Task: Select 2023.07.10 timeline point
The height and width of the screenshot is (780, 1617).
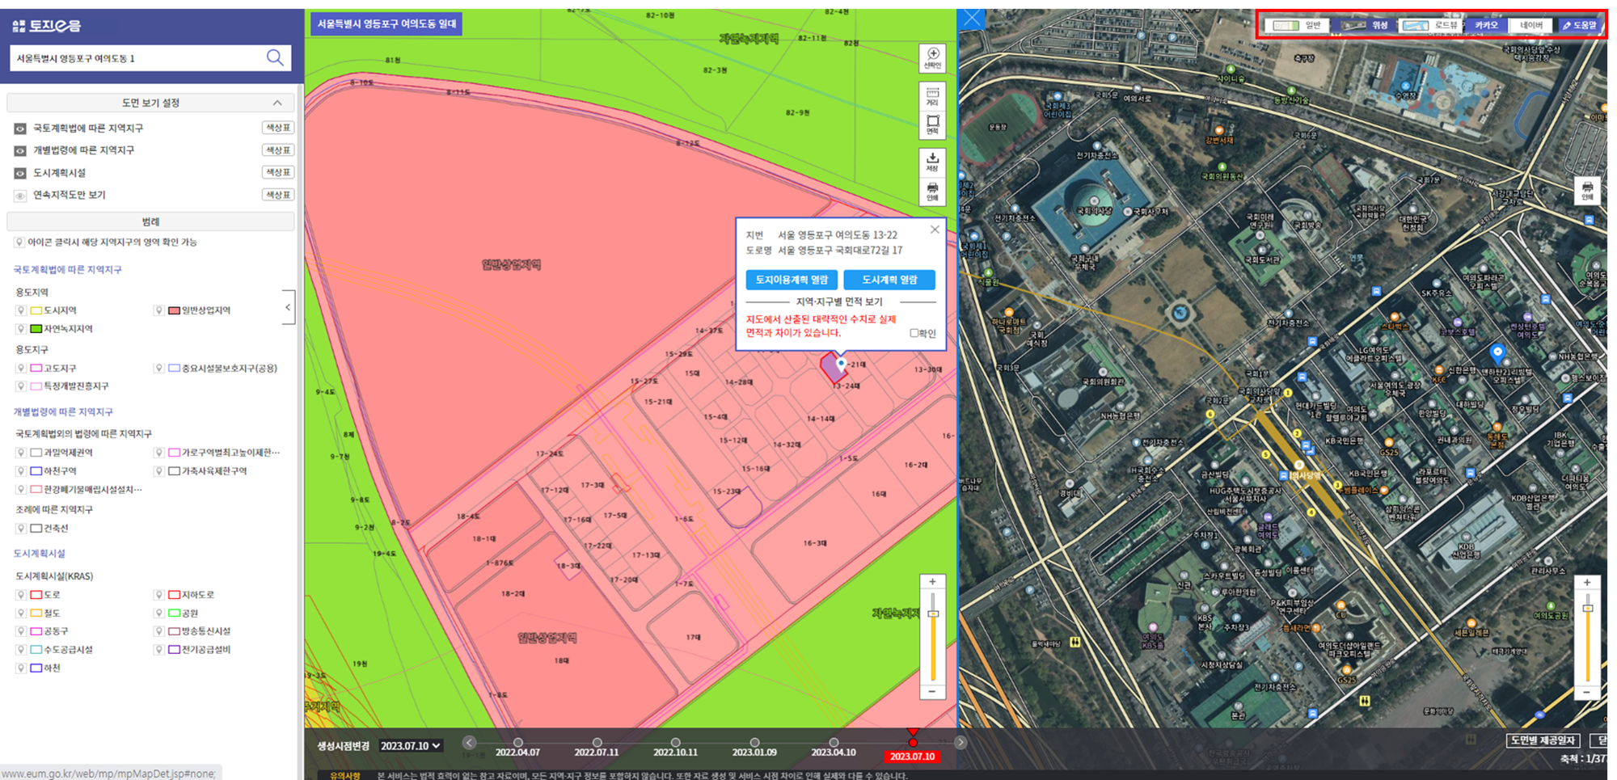Action: [x=913, y=742]
